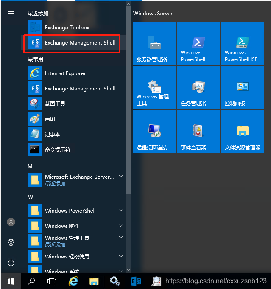Open the Windows PowerShell ISE tile
The height and width of the screenshot is (289, 271).
pyautogui.click(x=243, y=43)
